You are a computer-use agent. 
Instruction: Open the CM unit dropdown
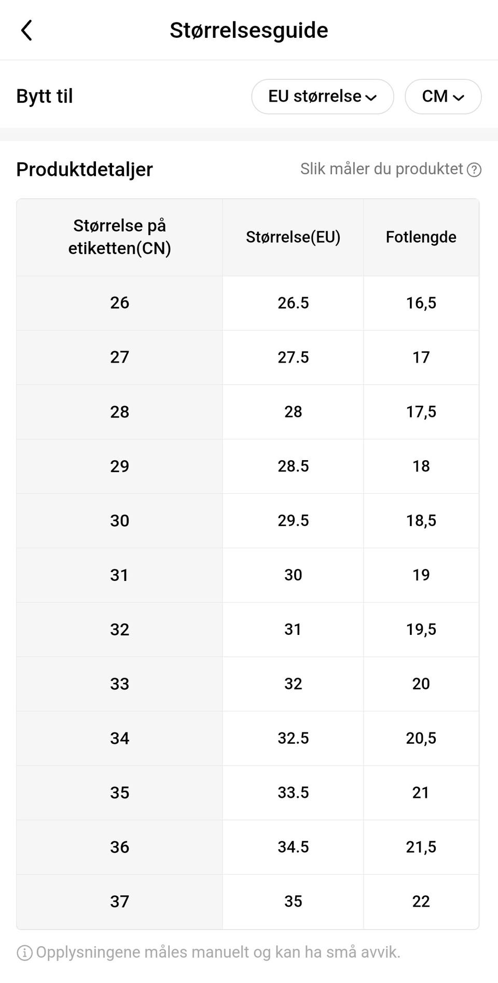coord(442,96)
